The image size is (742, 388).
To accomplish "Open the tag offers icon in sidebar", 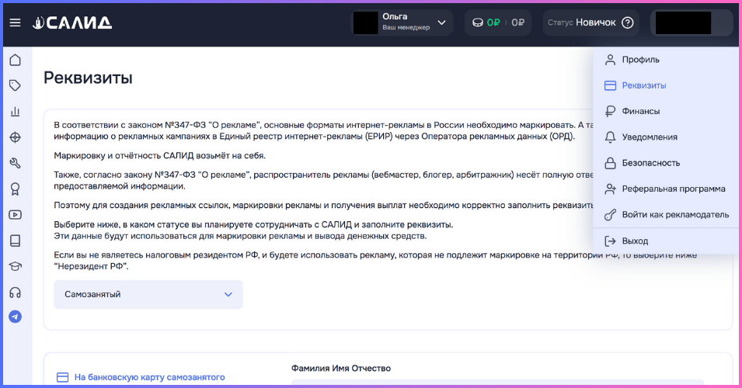I will (x=15, y=85).
